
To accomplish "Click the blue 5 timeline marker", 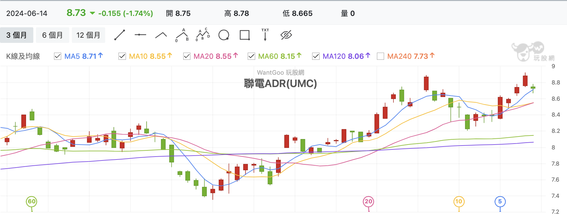I will pyautogui.click(x=500, y=201).
